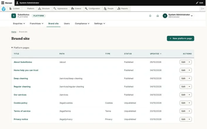Click the /services/deep-cleaning path text

click(x=71, y=78)
